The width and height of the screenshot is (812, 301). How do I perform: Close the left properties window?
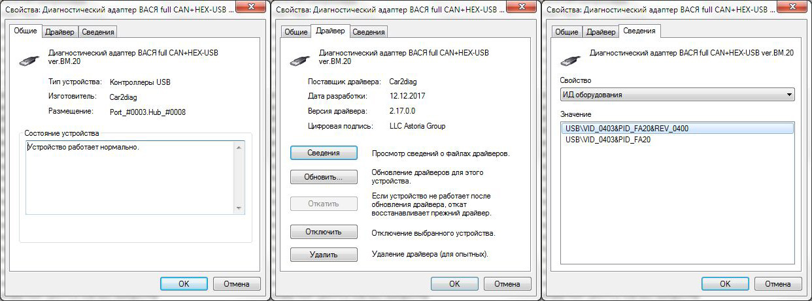pyautogui.click(x=252, y=8)
